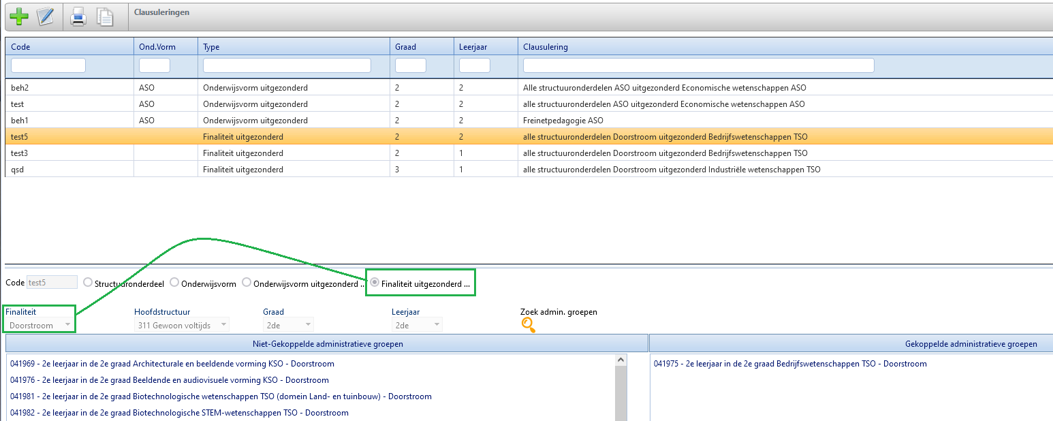
Task: Click the up arrow of unlinked groups scrollbar
Action: 620,359
